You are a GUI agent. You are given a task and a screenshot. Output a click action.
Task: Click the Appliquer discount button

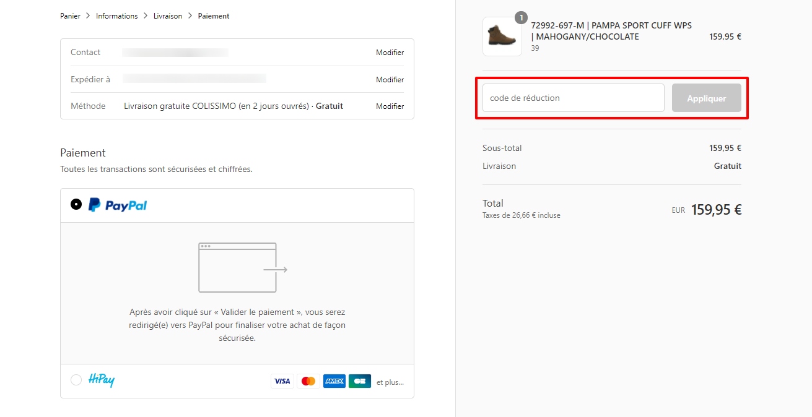pyautogui.click(x=707, y=98)
